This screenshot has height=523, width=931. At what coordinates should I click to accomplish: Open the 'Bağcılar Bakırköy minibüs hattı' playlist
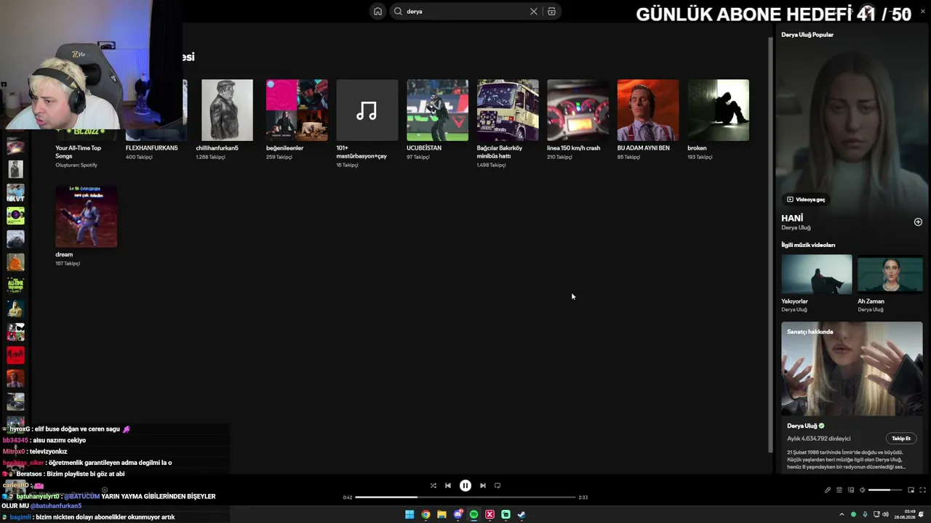point(508,110)
